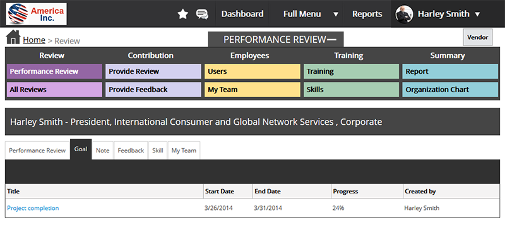Select the Goal tab
Image resolution: width=505 pixels, height=249 pixels.
(x=81, y=149)
